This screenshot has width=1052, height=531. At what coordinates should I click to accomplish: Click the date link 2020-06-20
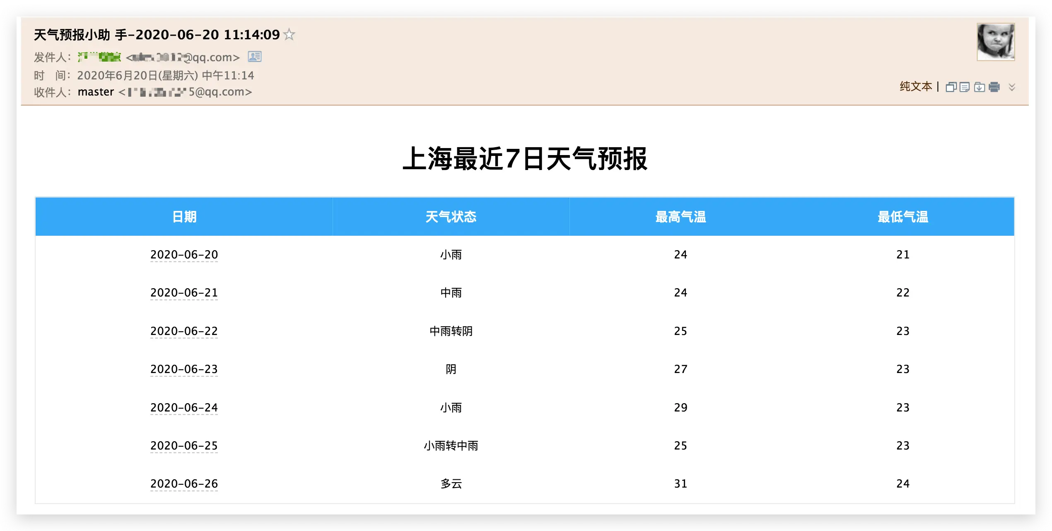[x=184, y=255]
